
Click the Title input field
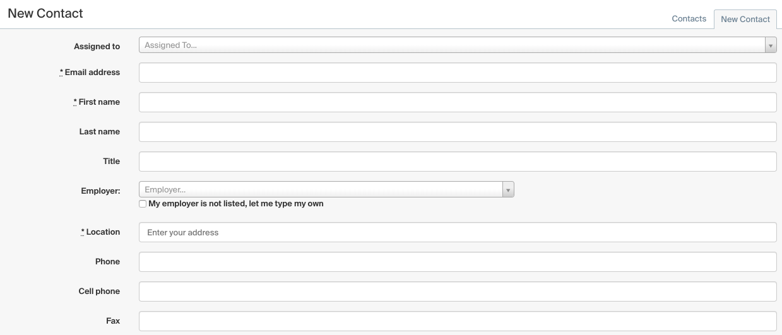tap(458, 162)
